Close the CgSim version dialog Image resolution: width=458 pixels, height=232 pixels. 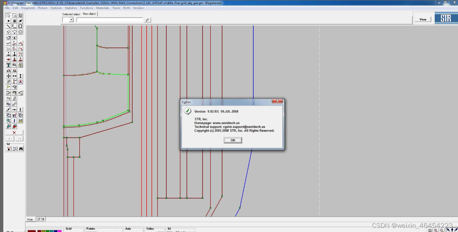277,101
